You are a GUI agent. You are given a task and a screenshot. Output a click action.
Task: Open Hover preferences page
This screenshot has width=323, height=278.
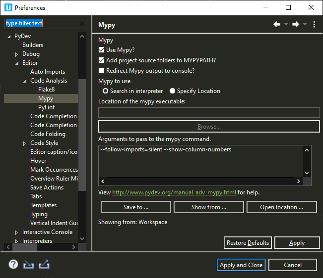pyautogui.click(x=38, y=161)
